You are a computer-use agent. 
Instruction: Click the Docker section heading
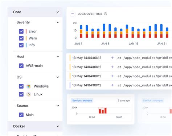19,126
